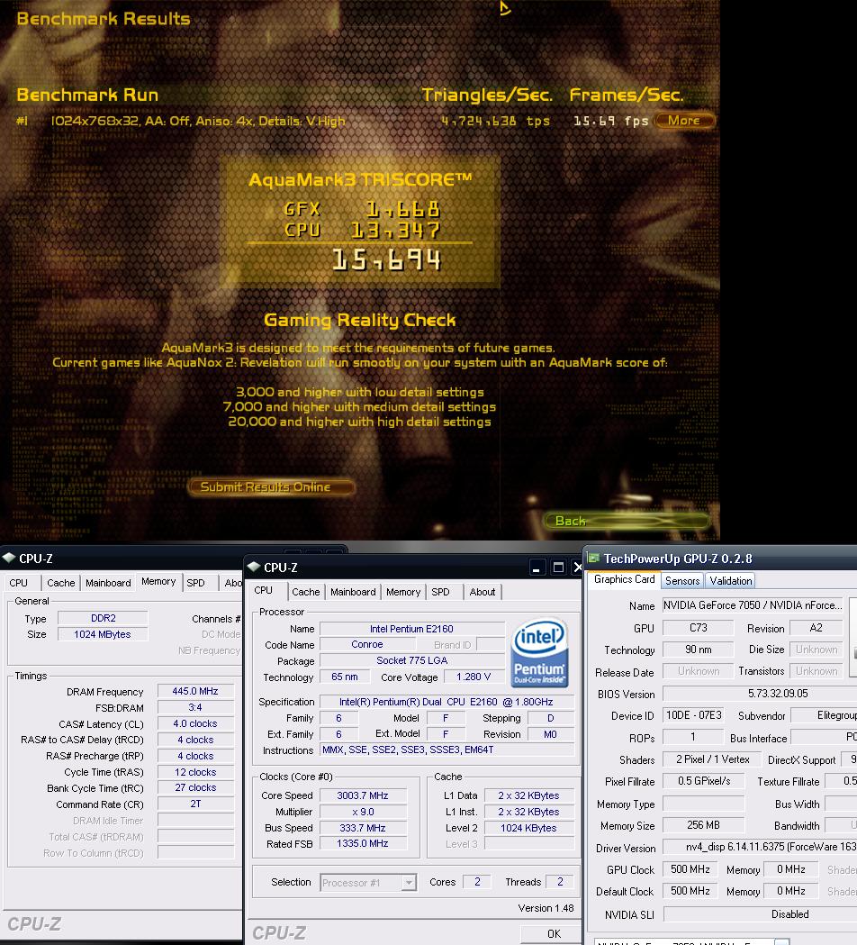Click Command Rate value 2T

click(195, 804)
